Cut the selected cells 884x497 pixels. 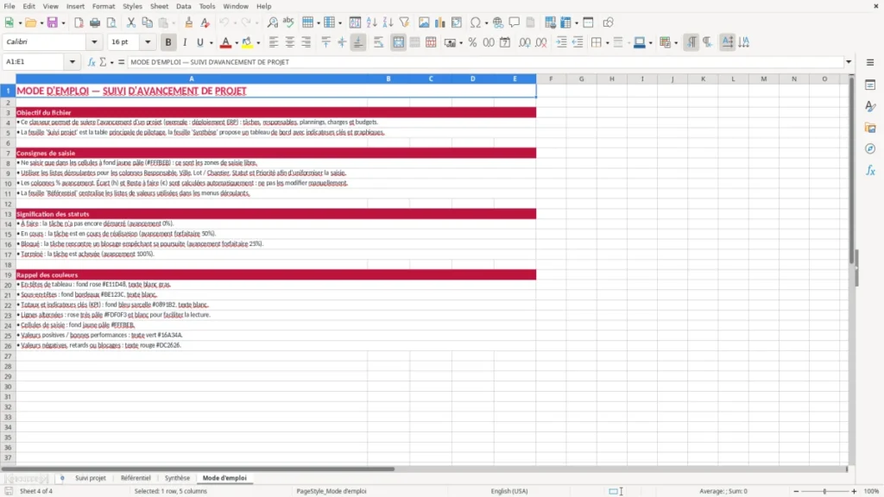click(131, 22)
